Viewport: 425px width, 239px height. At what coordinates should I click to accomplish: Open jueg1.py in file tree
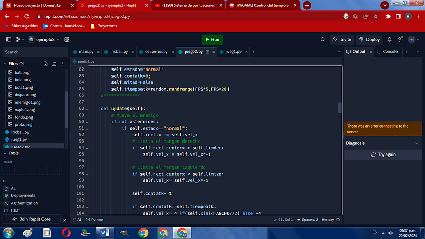[19, 139]
